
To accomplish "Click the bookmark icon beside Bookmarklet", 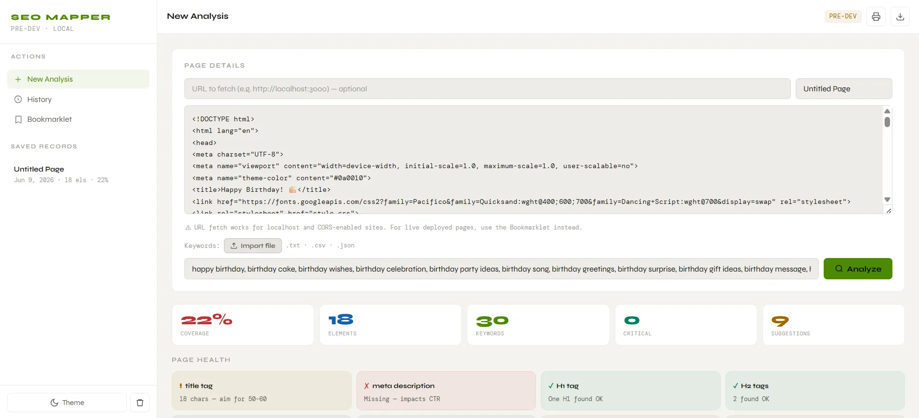I will tap(18, 119).
